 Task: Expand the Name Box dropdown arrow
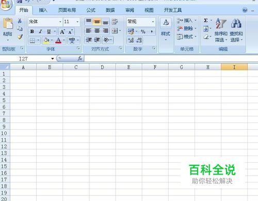(53, 59)
